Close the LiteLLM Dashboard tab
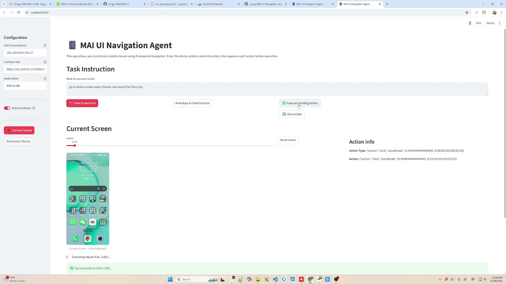Screen dimensions: 506x284 click(239, 4)
